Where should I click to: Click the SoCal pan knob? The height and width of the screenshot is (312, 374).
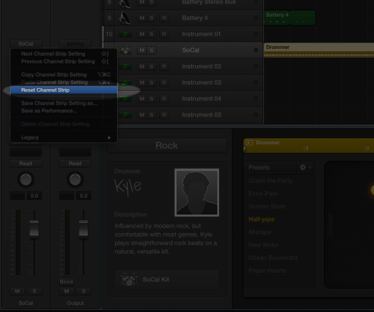pyautogui.click(x=26, y=180)
